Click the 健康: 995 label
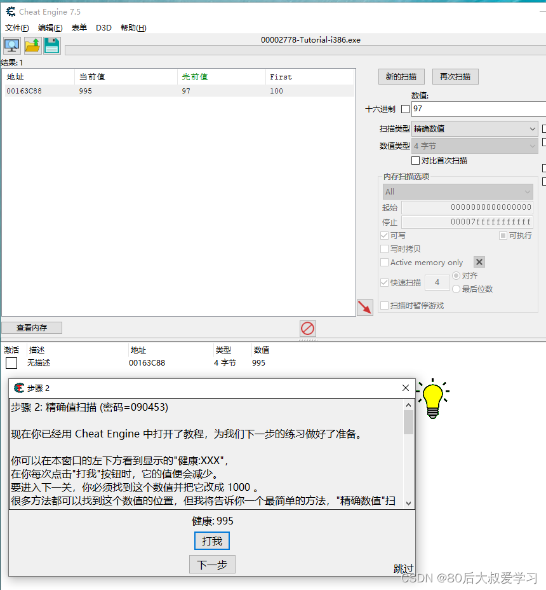The width and height of the screenshot is (546, 590). (x=212, y=521)
